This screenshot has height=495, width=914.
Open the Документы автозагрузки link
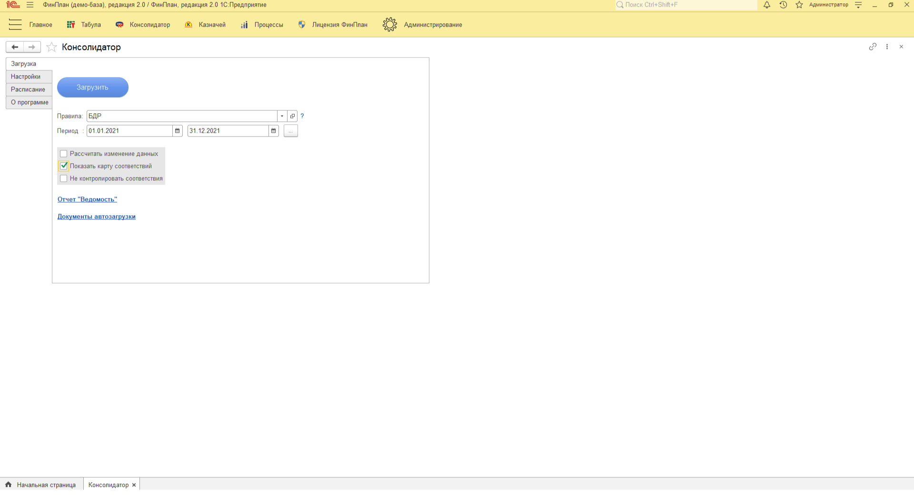(97, 217)
